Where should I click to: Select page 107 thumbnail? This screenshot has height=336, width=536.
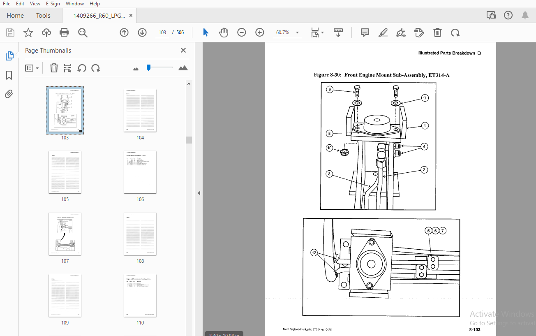(x=65, y=234)
